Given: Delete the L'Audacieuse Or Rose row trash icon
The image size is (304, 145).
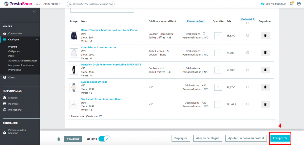Looking at the screenshot, I should [x=265, y=87].
